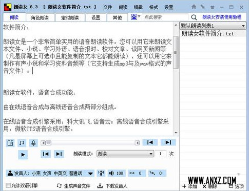The image size is (249, 191).
Task: Click the home icon in title bar
Action: 194,7
